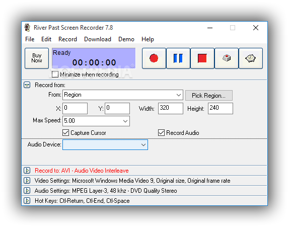Viewport: 289px width, 227px height.
Task: Start recording with the red circle button
Action: [154, 58]
